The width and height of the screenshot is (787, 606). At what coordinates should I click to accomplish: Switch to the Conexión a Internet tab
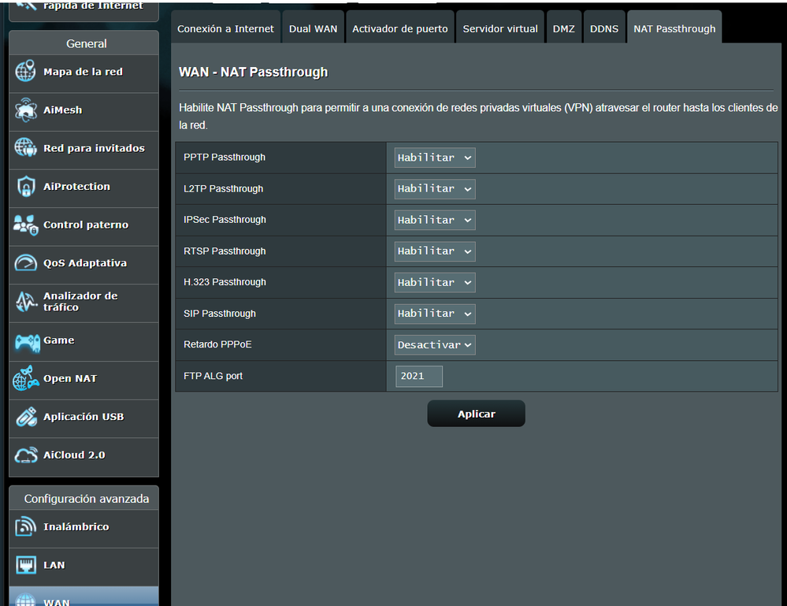pyautogui.click(x=225, y=28)
